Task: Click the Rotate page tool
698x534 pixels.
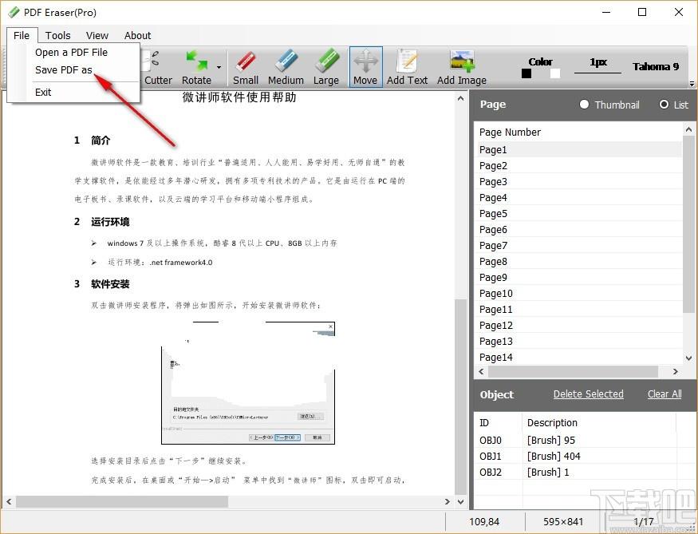Action: tap(196, 67)
